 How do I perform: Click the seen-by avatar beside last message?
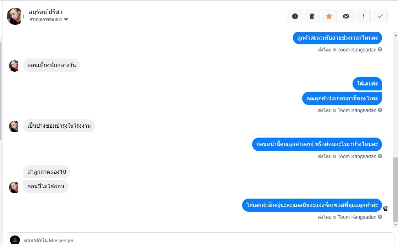click(x=386, y=208)
